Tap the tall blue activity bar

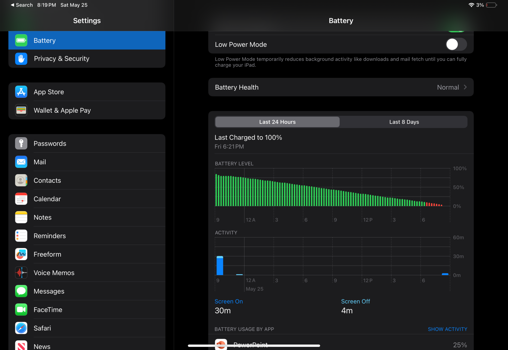coord(220,266)
